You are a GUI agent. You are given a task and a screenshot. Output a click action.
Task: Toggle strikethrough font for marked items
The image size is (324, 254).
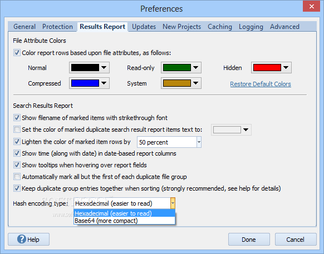tap(17, 118)
